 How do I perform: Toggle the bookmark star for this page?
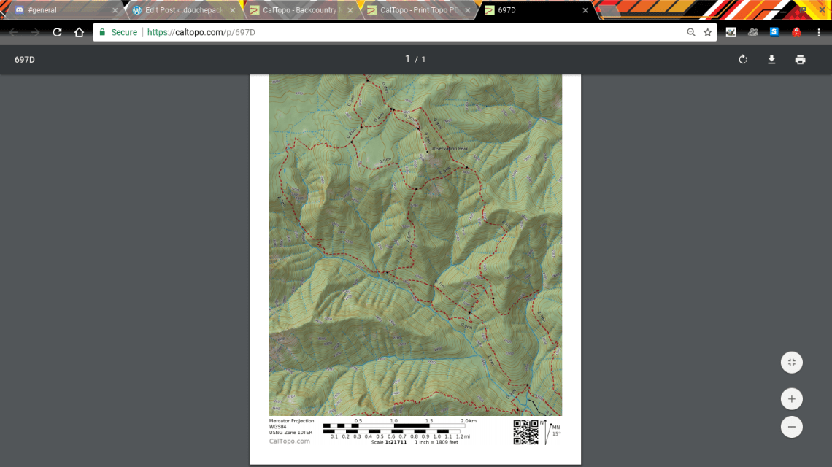(706, 32)
